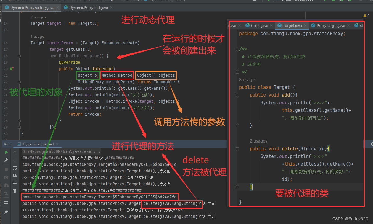Click fold marker at add() closing brace
The image size is (373, 224).
click(x=237, y=126)
